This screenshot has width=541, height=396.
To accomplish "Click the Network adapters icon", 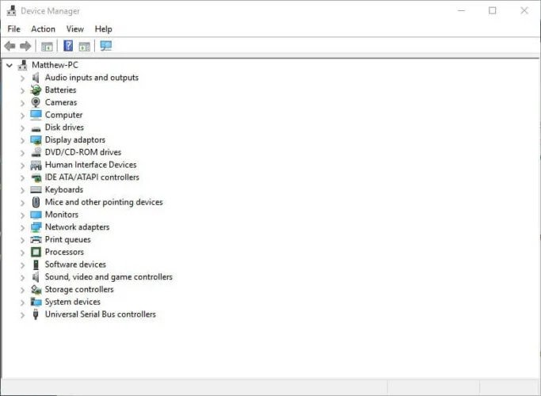I will (x=36, y=227).
